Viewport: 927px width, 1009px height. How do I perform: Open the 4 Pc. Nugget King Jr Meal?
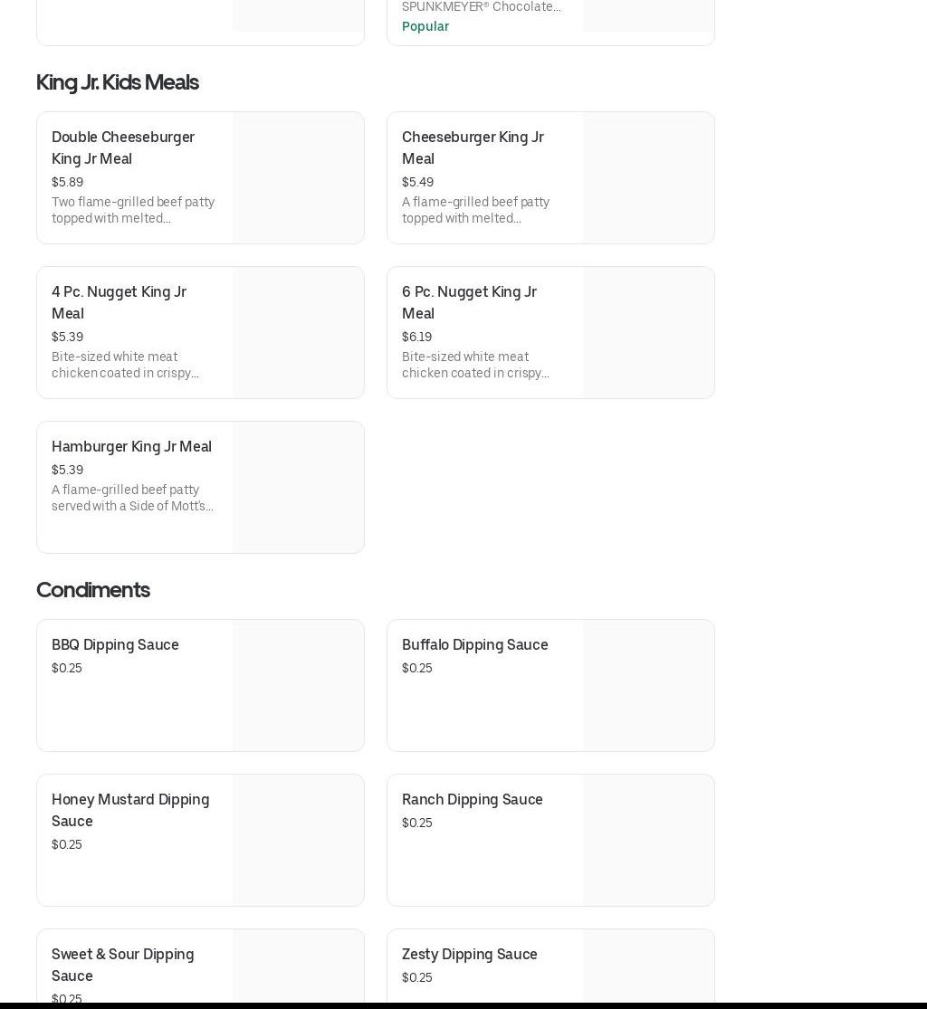(x=119, y=302)
